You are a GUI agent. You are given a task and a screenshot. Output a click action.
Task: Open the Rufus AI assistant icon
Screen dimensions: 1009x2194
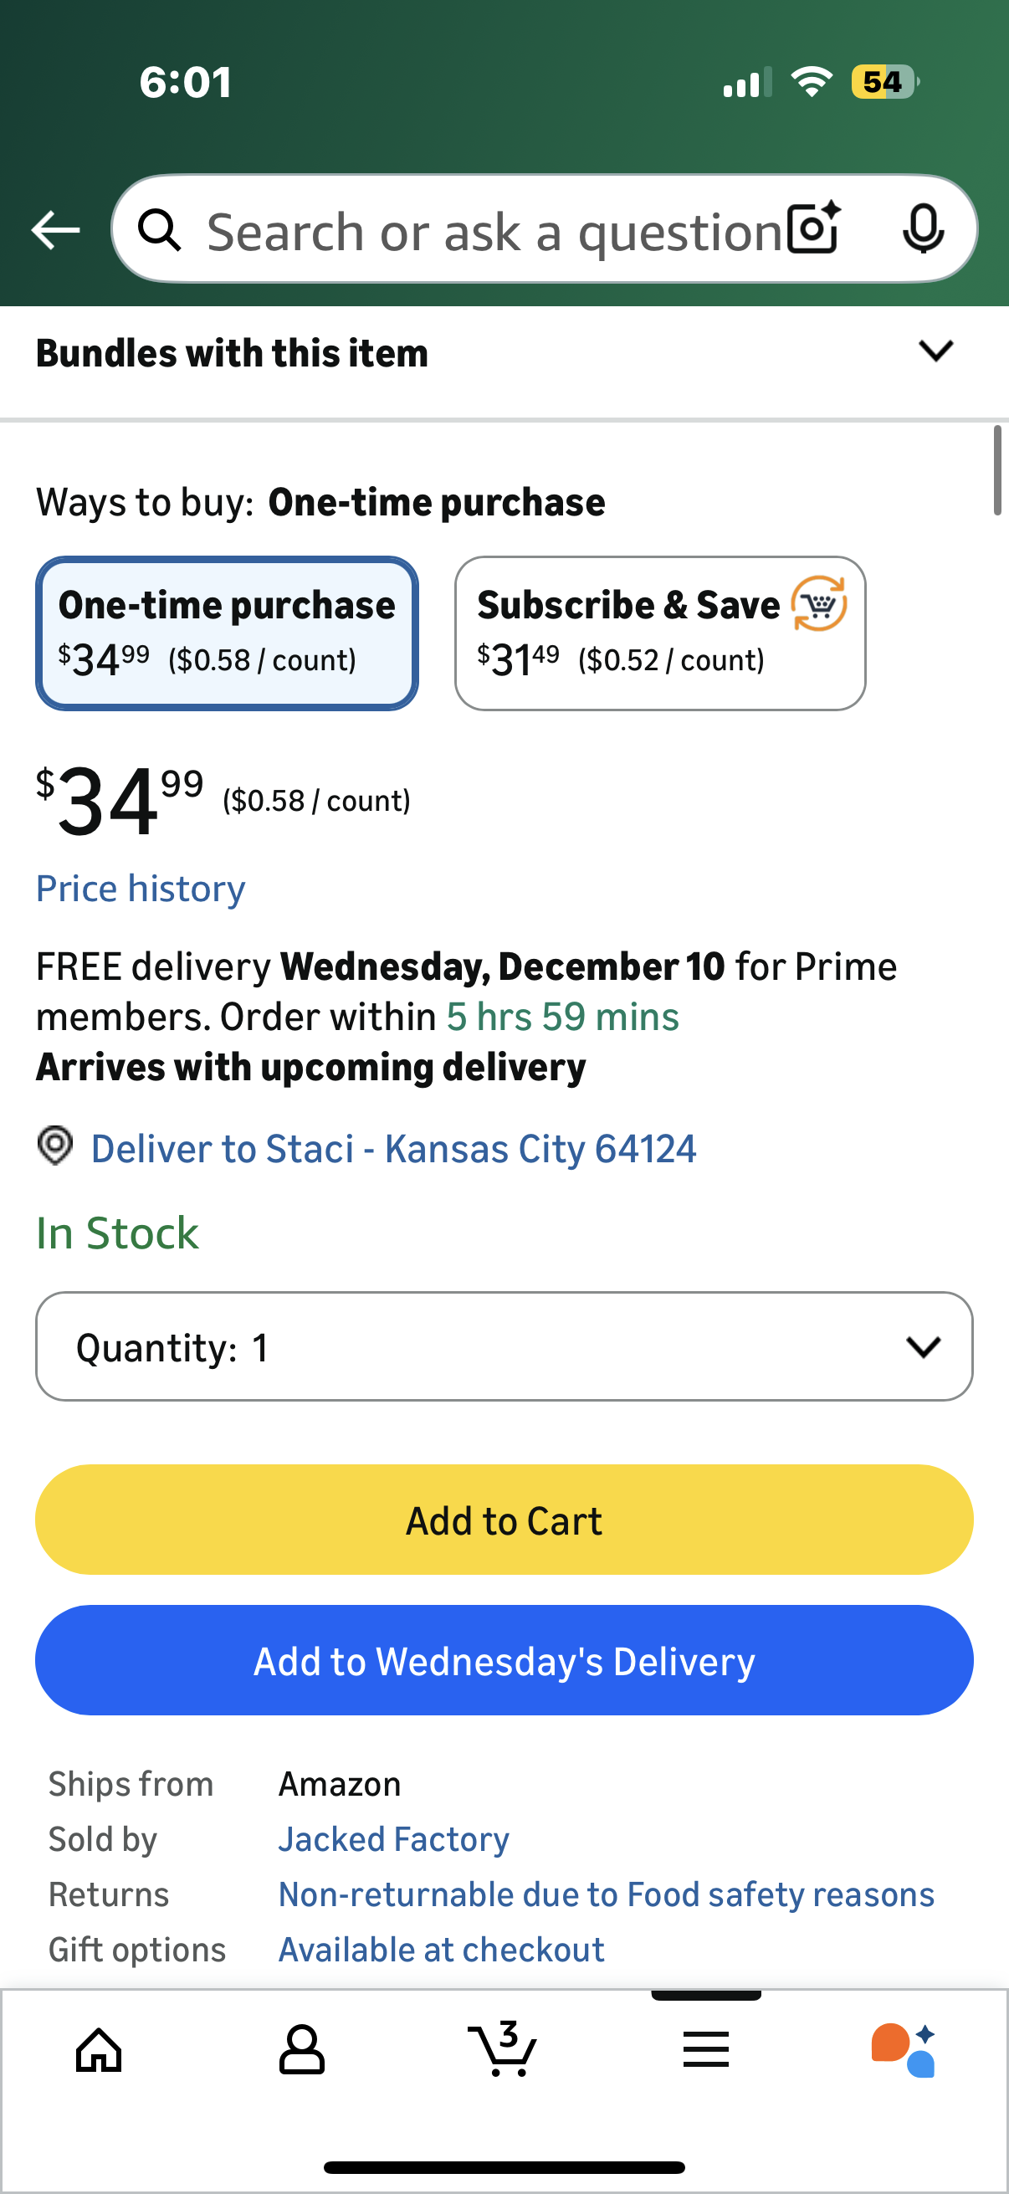coord(904,2049)
